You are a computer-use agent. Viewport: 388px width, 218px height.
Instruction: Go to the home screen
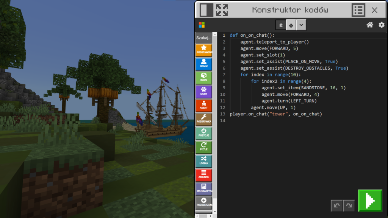tap(370, 25)
